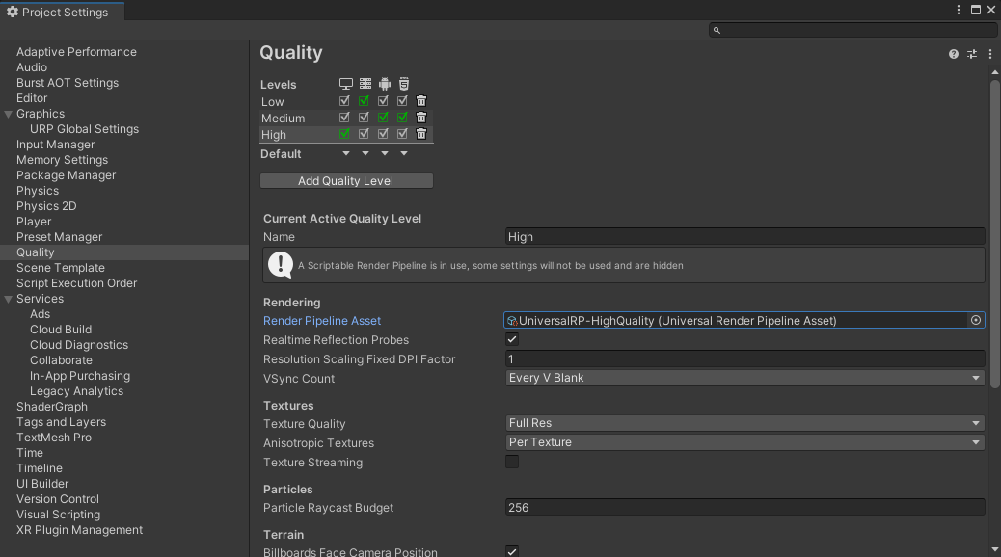Select the Project Settings tab

point(62,12)
